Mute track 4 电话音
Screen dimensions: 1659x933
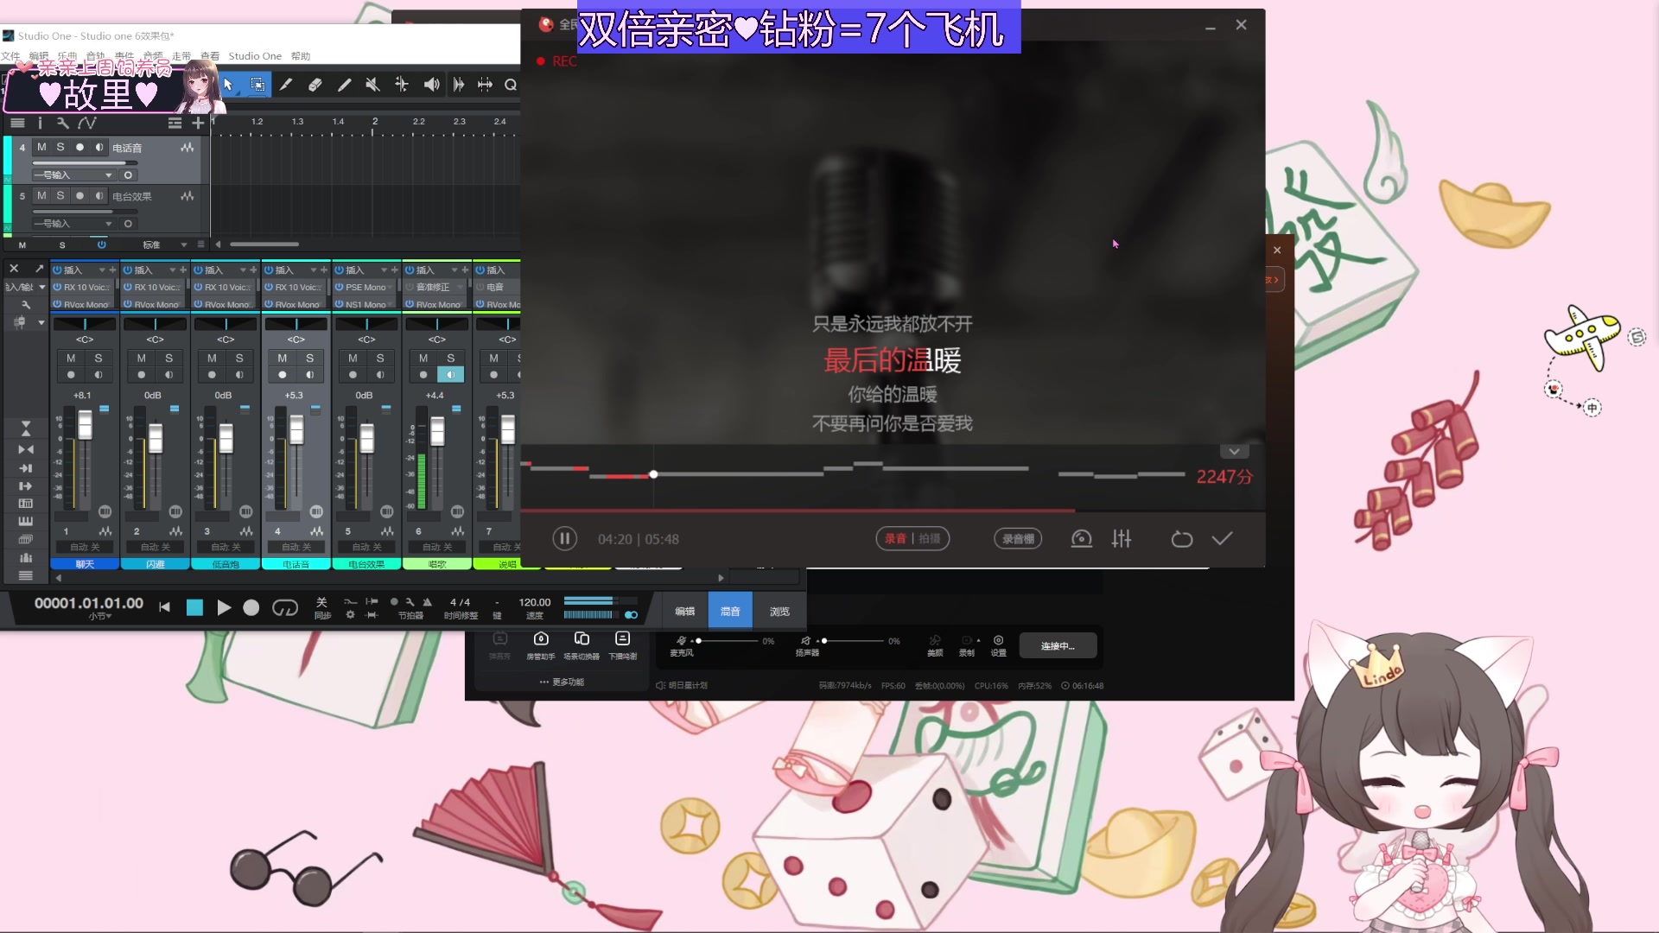click(41, 148)
